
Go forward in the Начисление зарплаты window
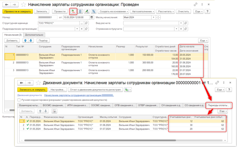(x=15, y=5)
